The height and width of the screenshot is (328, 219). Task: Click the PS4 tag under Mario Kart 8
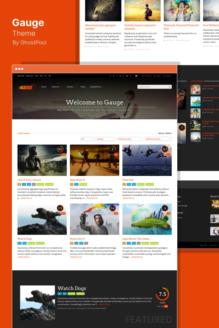[x=81, y=243]
